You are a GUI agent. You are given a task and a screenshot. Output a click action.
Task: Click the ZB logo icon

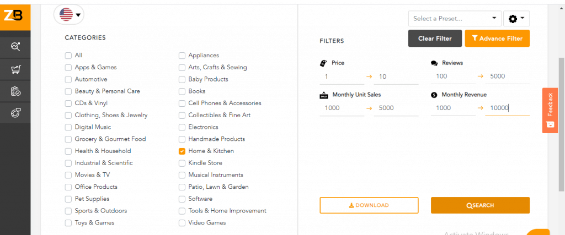tap(13, 15)
